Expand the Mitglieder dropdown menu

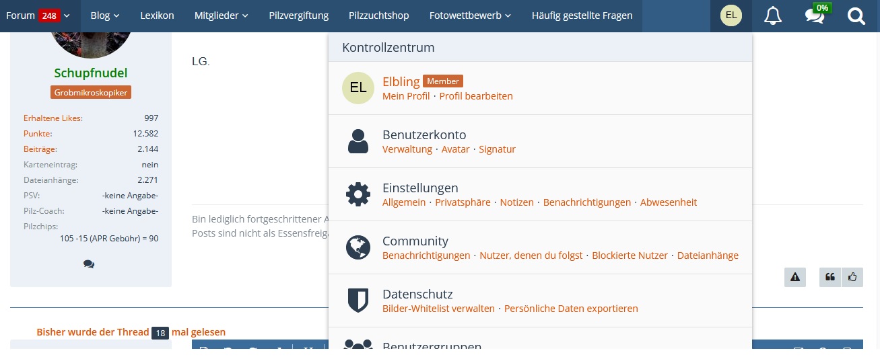[x=221, y=15]
